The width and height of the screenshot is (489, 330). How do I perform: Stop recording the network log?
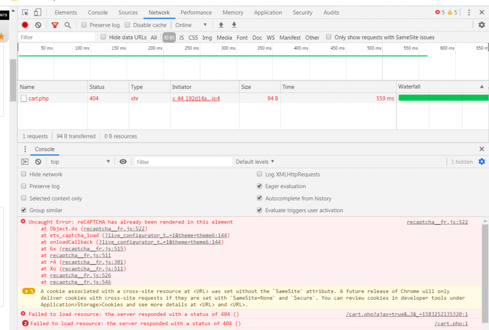click(x=25, y=25)
